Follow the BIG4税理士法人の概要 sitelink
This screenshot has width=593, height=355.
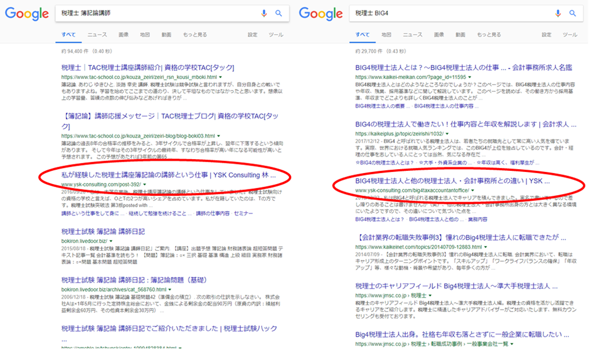pyautogui.click(x=382, y=106)
